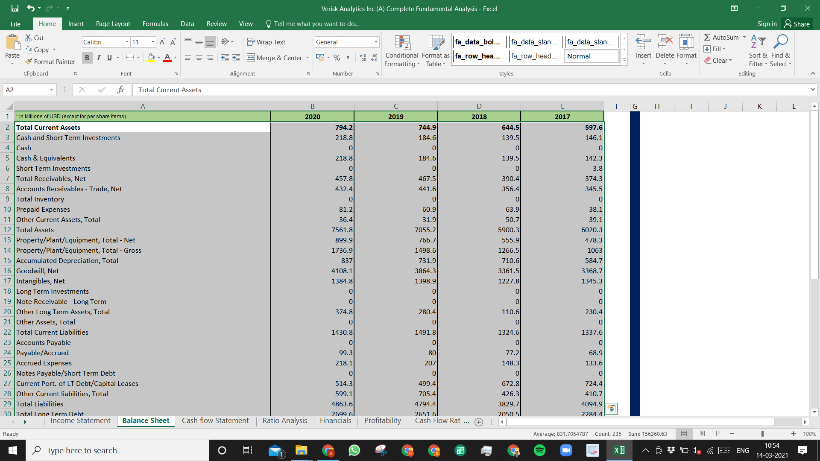Expand the formula bar

click(x=812, y=90)
